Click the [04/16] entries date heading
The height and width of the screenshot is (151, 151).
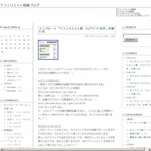click(131, 87)
